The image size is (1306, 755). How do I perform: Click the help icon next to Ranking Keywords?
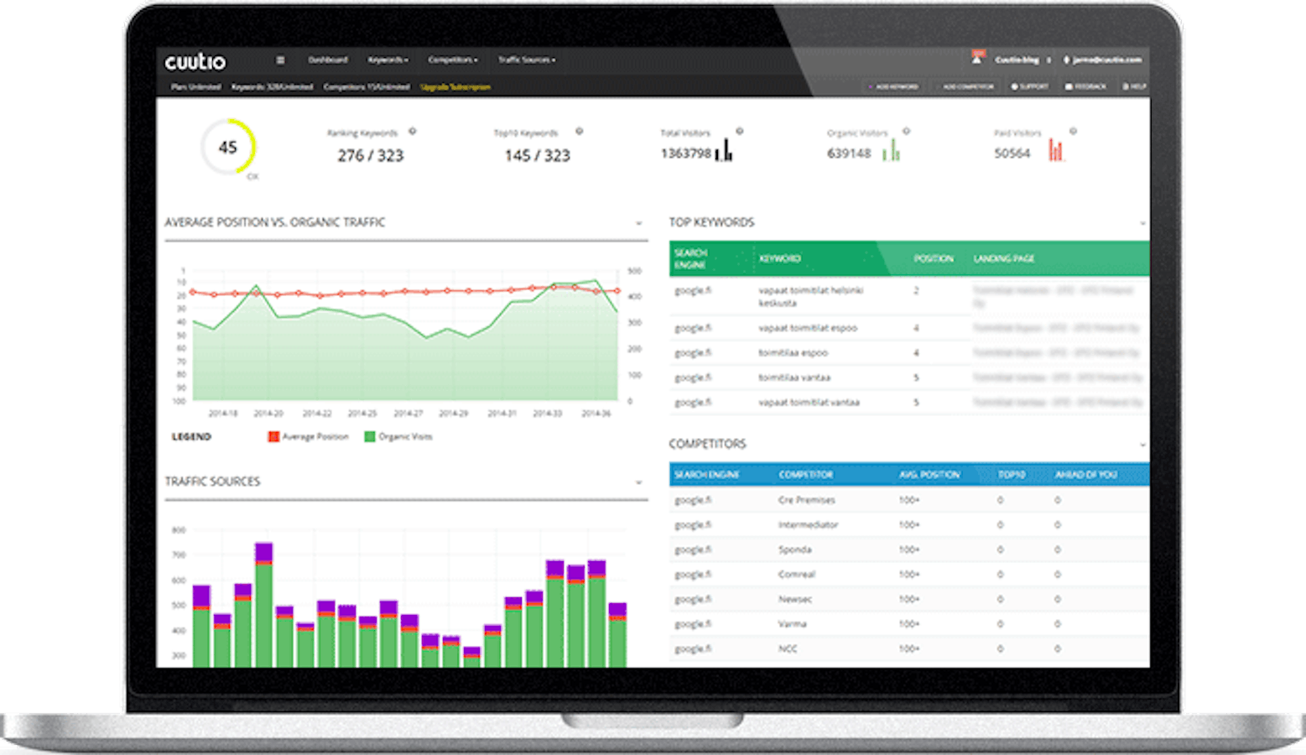coord(412,132)
